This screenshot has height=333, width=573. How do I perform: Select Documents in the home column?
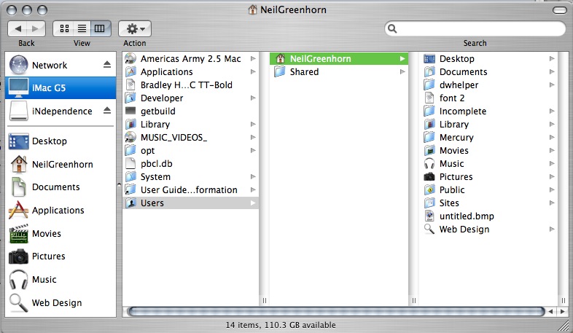click(x=489, y=71)
